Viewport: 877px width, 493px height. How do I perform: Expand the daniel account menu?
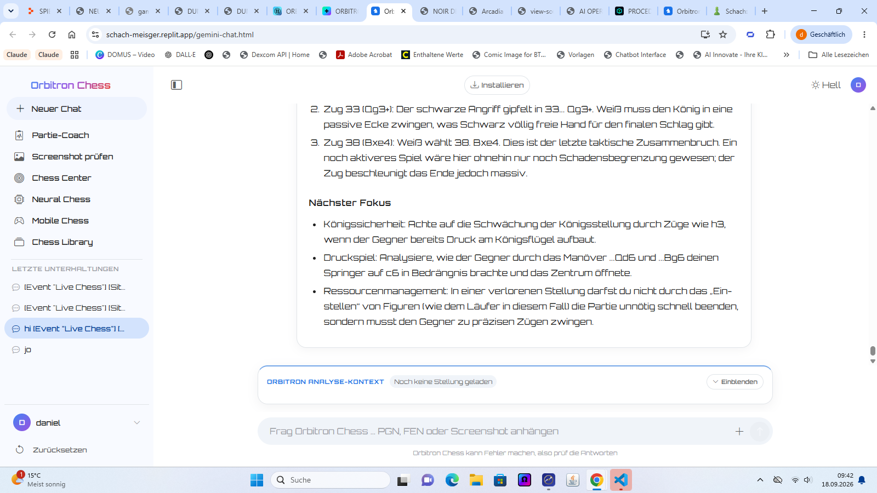77,423
